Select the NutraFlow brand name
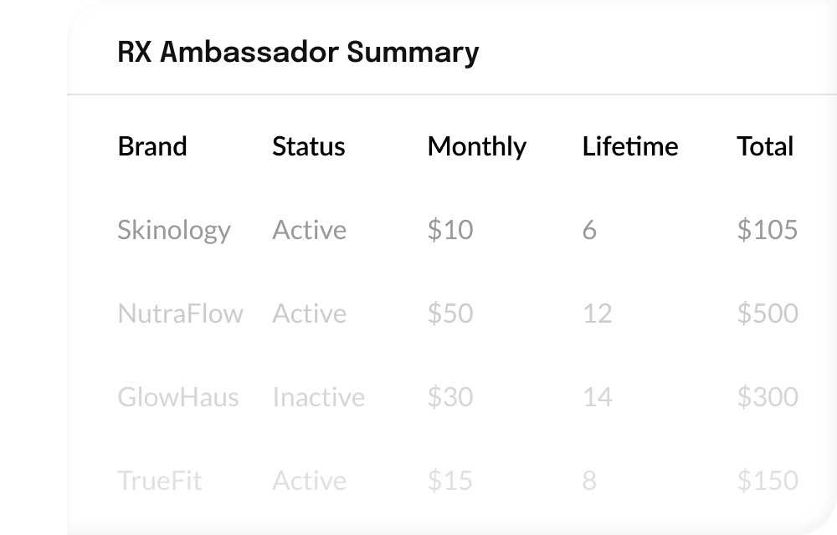 [x=180, y=313]
